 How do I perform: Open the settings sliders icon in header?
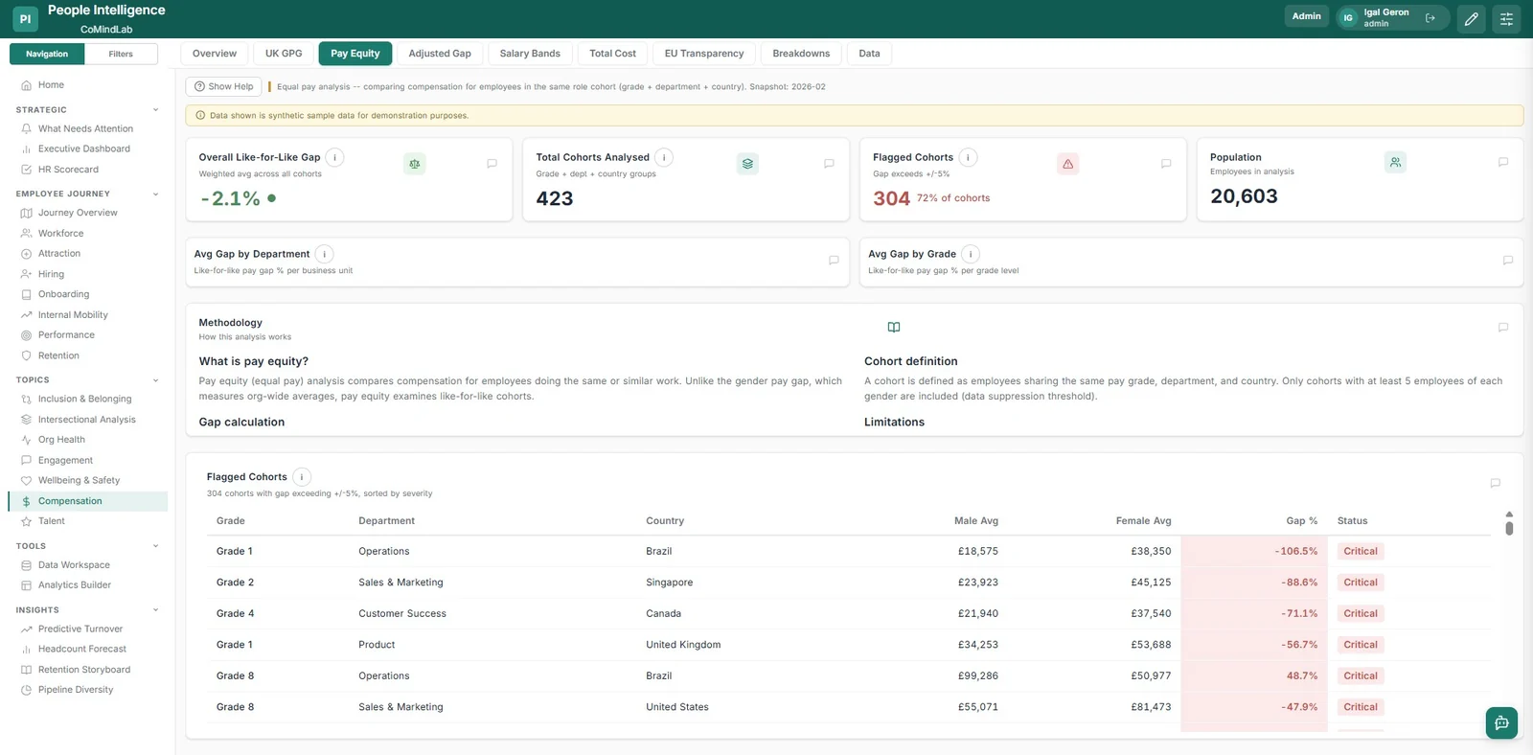point(1506,18)
